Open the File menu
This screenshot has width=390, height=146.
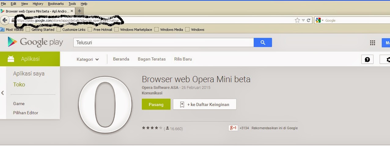click(4, 4)
